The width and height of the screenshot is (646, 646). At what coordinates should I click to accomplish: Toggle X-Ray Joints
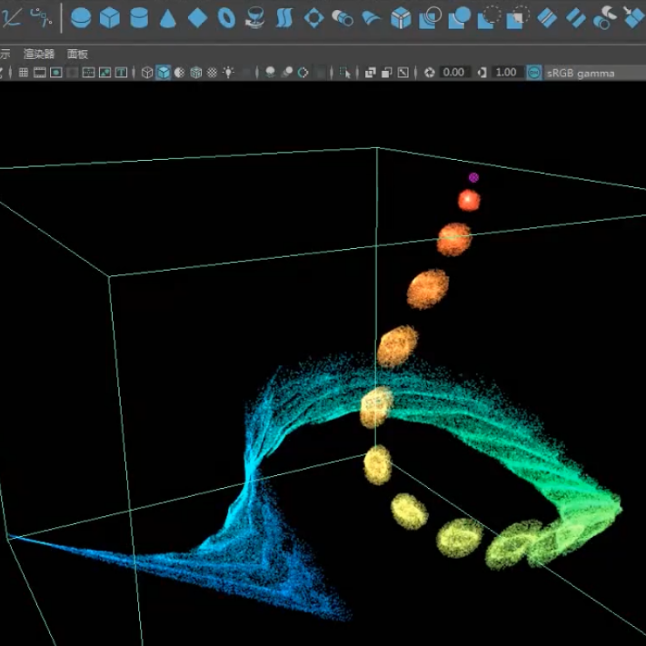[403, 73]
